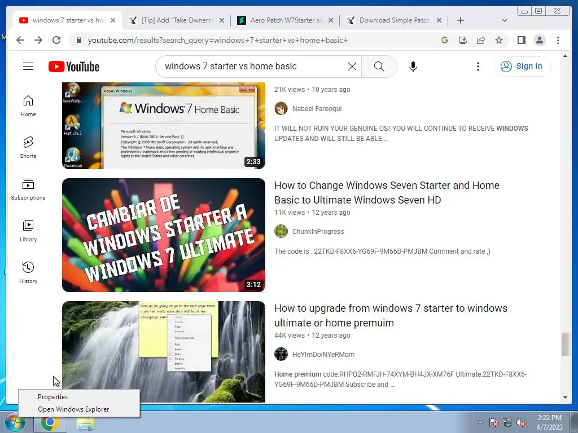Close the Aero Patch W7Starter tab
This screenshot has height=433, width=578.
(x=331, y=20)
